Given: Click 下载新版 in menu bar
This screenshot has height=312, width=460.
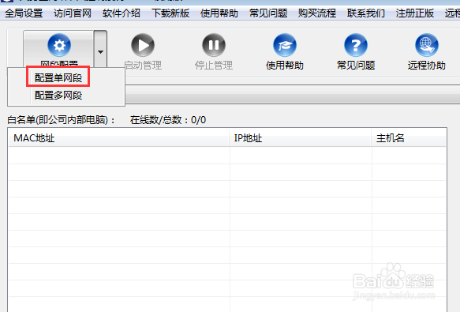Looking at the screenshot, I should pos(170,13).
